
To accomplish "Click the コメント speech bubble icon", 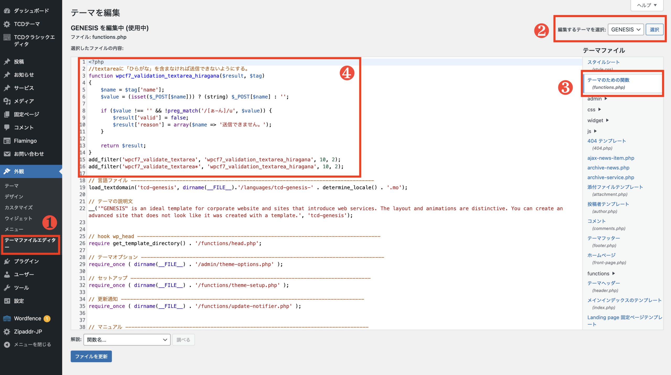I will pyautogui.click(x=7, y=127).
